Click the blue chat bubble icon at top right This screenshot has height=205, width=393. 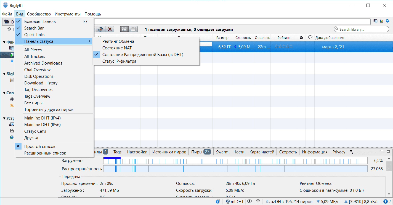click(x=387, y=21)
